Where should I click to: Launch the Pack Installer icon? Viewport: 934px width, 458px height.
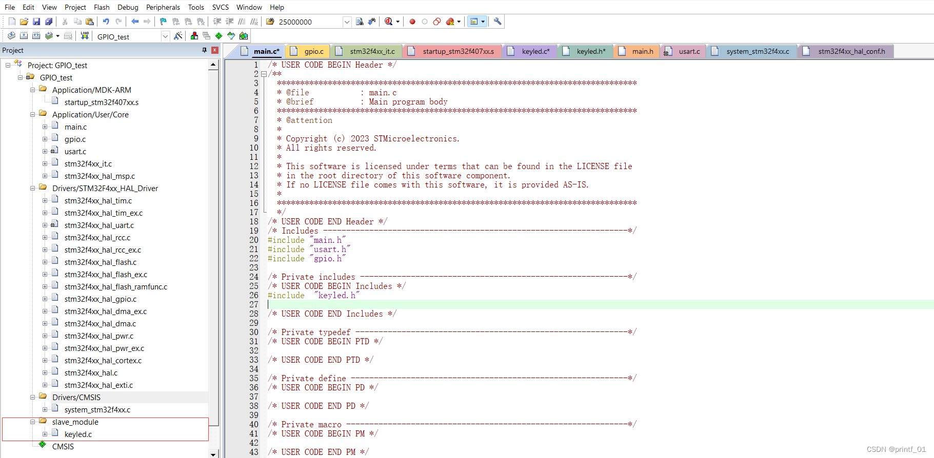pyautogui.click(x=244, y=36)
